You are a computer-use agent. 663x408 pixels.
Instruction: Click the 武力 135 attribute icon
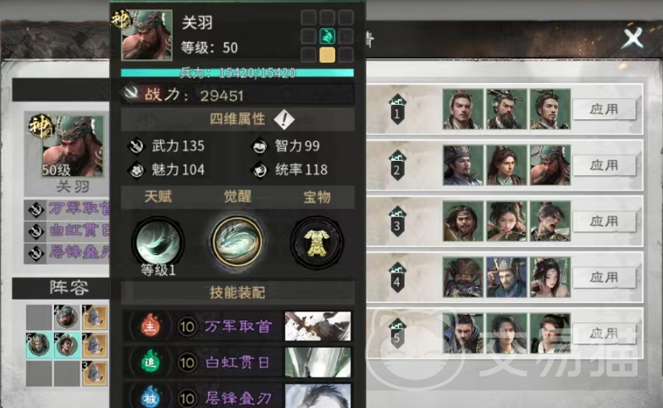coord(136,146)
